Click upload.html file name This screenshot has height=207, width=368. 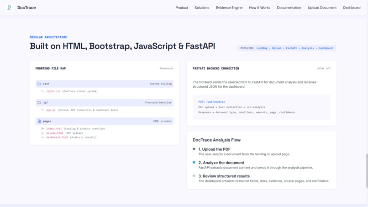pos(54,133)
